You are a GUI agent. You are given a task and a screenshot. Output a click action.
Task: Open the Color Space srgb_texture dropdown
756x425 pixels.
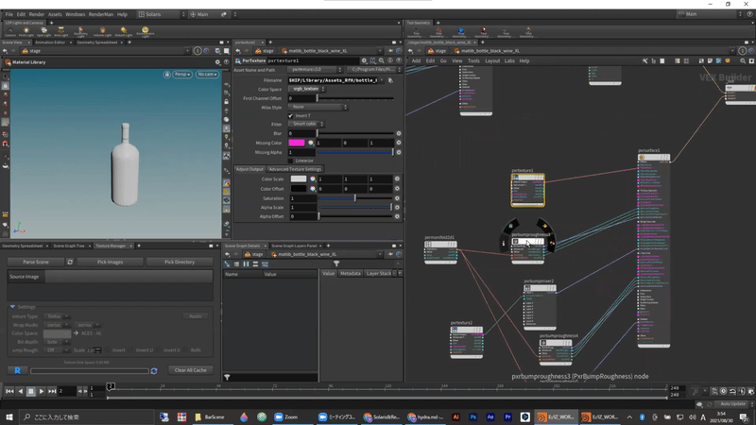[306, 89]
